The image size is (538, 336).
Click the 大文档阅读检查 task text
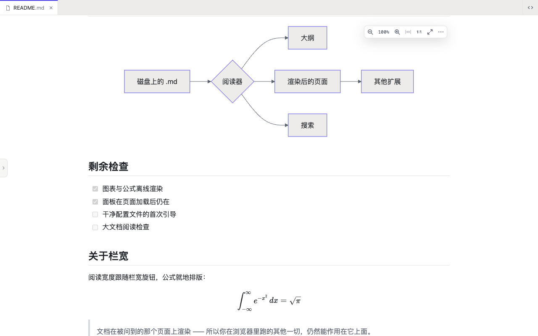[x=126, y=227]
